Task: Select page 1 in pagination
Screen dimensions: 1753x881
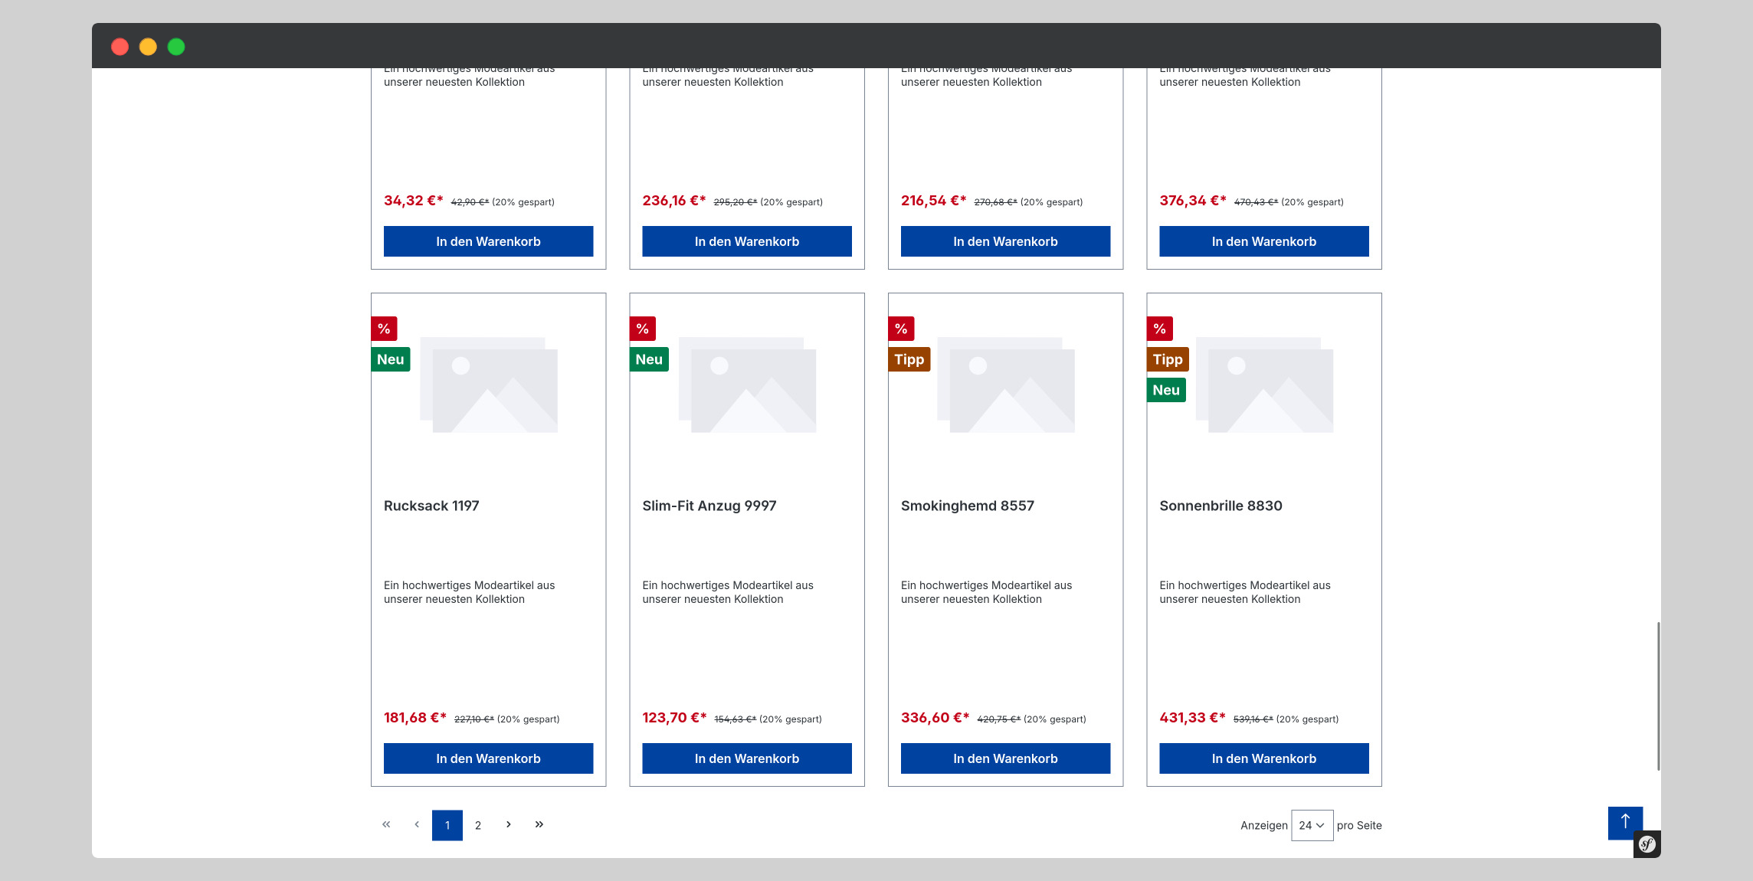Action: tap(447, 825)
